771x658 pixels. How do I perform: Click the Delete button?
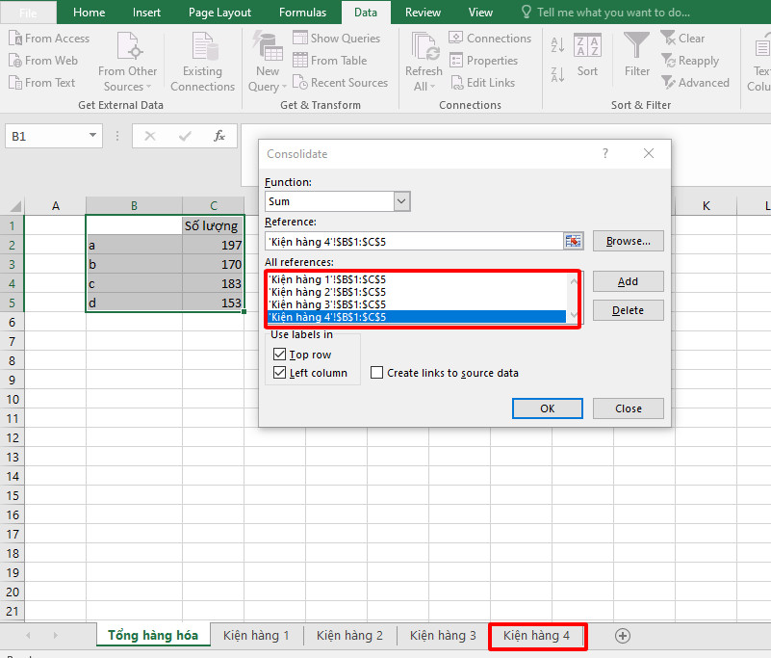(628, 310)
